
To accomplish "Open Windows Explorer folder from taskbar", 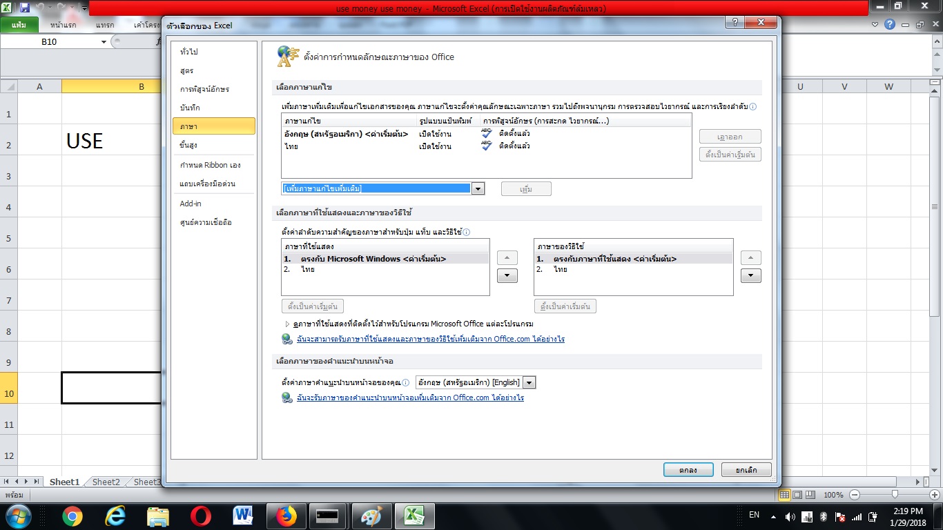I will [158, 516].
